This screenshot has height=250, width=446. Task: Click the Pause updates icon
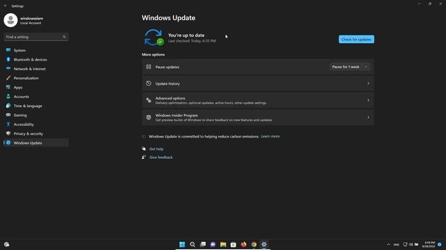coord(148,67)
